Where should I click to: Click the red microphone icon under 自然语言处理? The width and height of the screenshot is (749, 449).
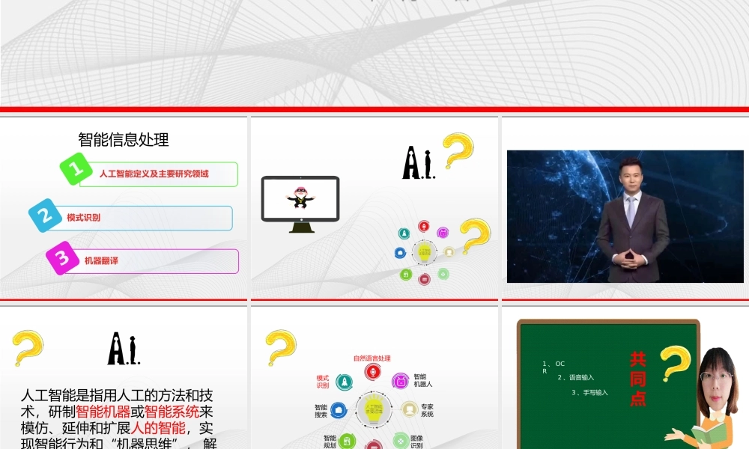click(372, 372)
